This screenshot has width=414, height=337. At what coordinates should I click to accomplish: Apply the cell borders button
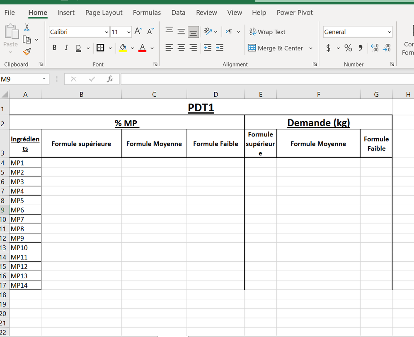point(100,48)
